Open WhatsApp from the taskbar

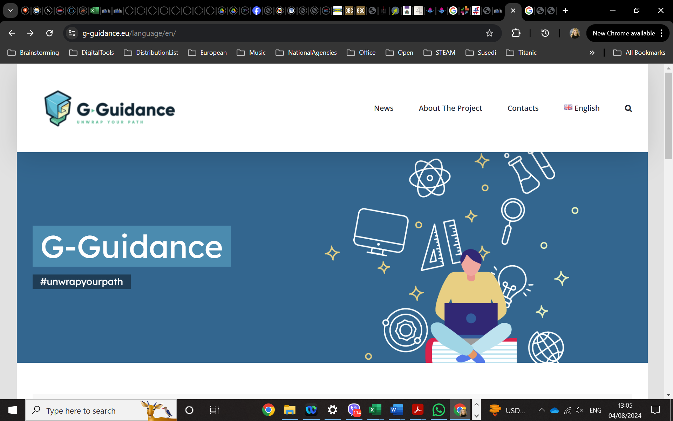click(x=439, y=410)
